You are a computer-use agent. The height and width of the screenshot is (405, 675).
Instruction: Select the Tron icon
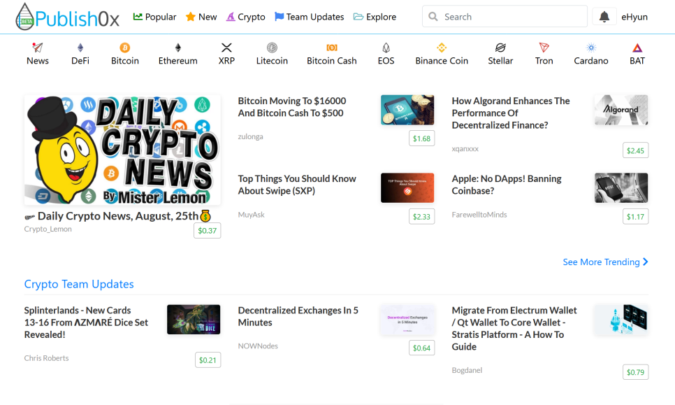point(544,48)
